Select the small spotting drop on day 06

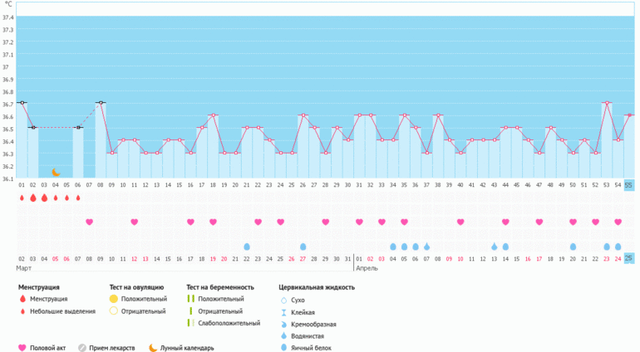click(x=78, y=198)
